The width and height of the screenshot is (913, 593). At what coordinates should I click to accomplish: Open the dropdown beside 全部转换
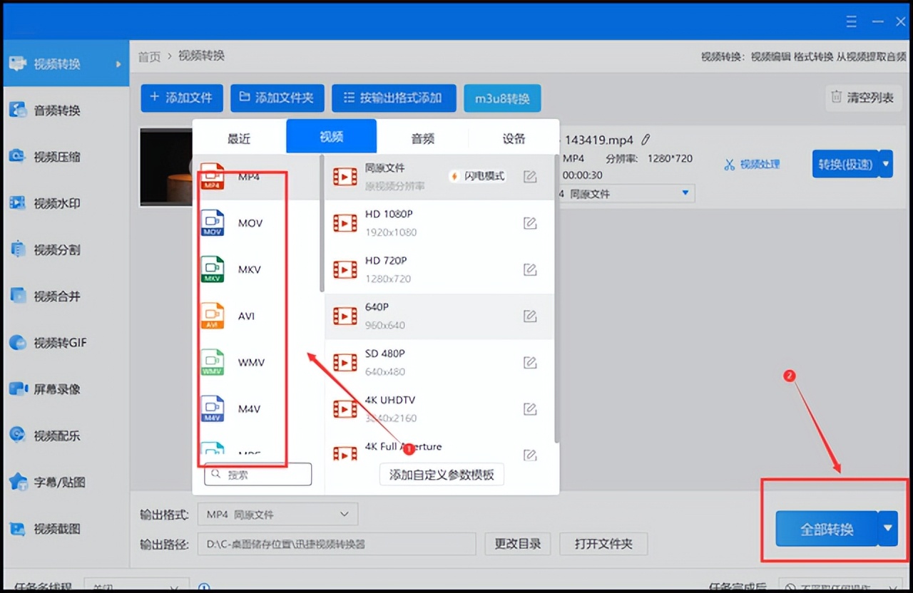(x=887, y=529)
